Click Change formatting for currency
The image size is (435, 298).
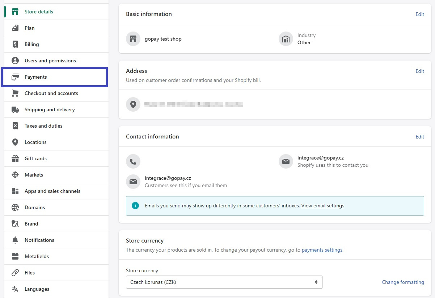point(403,282)
